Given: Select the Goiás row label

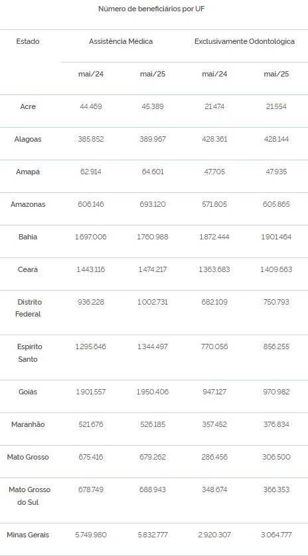Looking at the screenshot, I should [28, 392].
